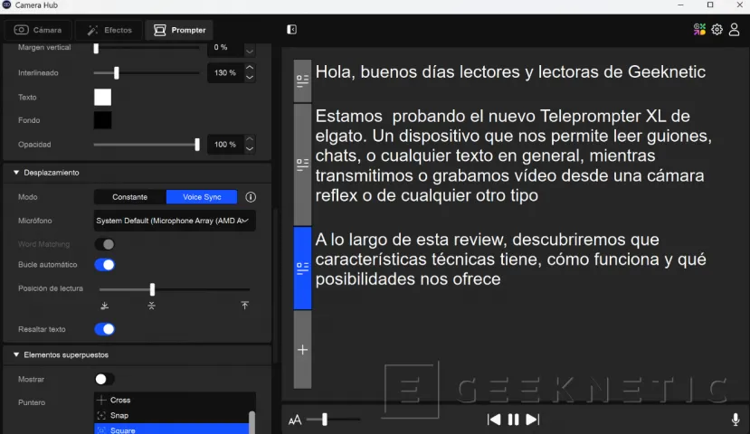Viewport: 750px width, 434px height.
Task: Increase Opacidad with up arrow
Action: (x=250, y=139)
